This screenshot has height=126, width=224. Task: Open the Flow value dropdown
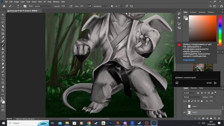85,6
